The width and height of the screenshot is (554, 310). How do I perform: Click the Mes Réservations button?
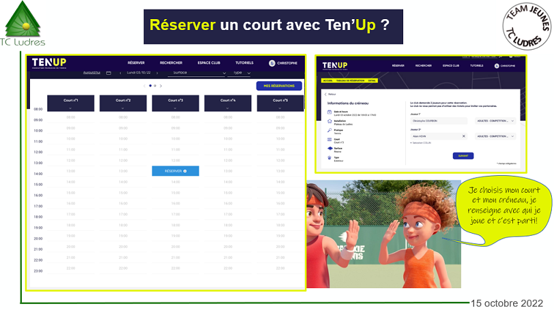[x=278, y=86]
